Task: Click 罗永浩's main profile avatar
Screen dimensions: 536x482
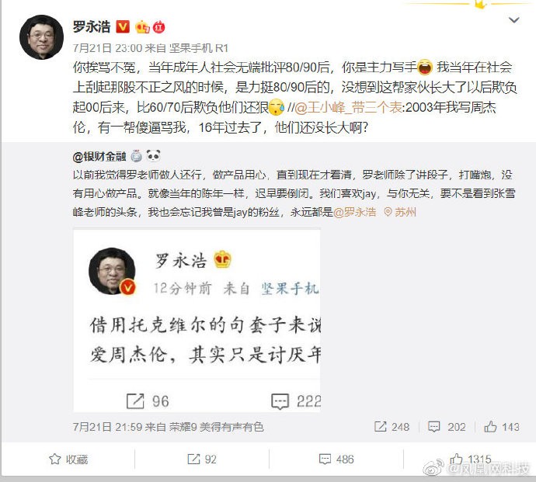Action: [41, 37]
